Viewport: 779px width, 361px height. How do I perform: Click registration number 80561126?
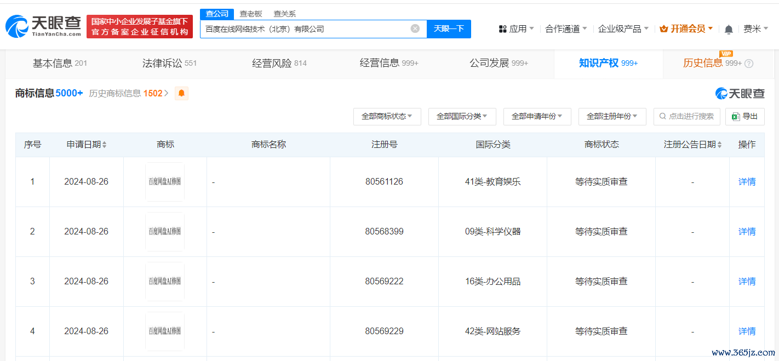(x=384, y=182)
